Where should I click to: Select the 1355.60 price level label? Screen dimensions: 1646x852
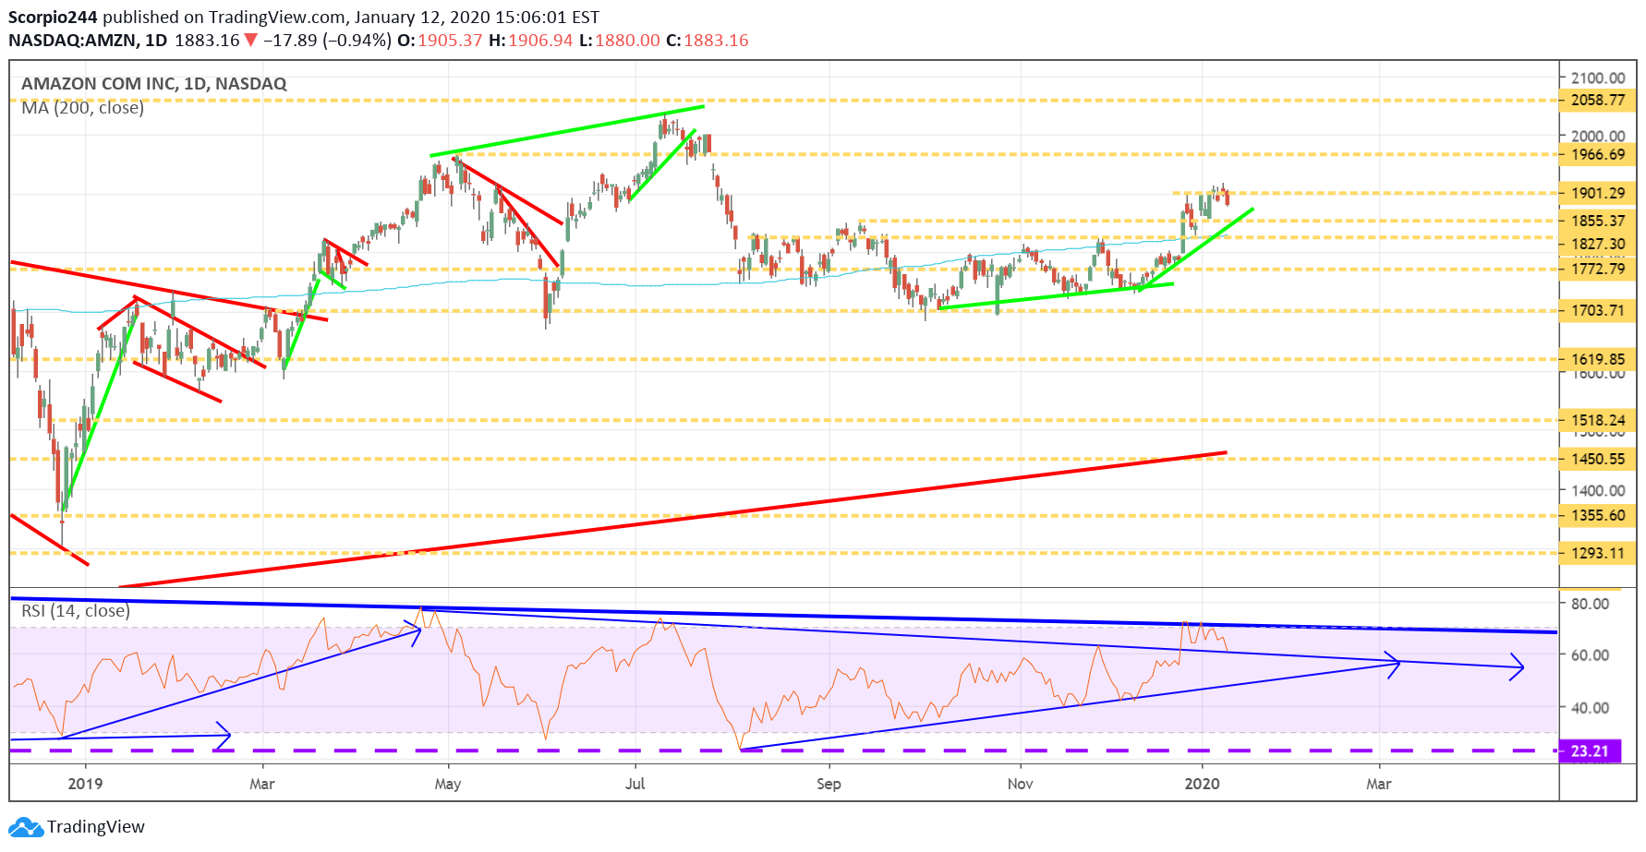[x=1598, y=515]
